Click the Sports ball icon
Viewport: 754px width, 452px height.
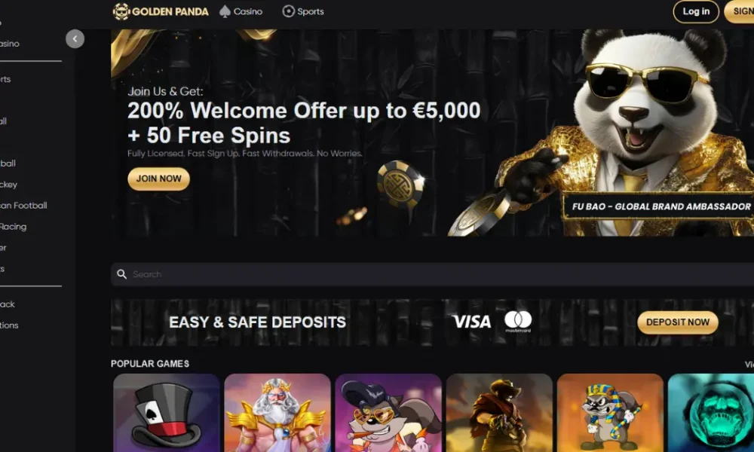(288, 11)
